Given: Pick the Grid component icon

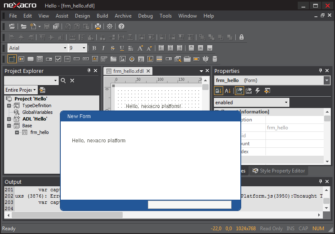Looking at the screenshot, I should tap(160, 59).
